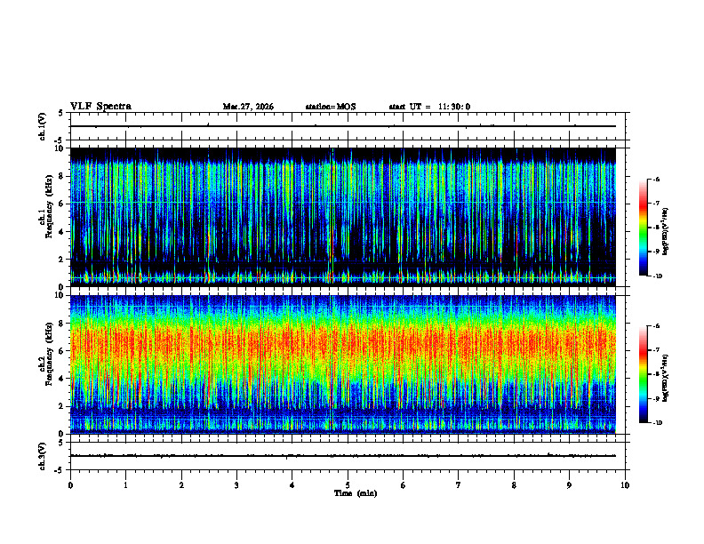
Task: Click tick label "2" on the time axis
Action: point(181,485)
